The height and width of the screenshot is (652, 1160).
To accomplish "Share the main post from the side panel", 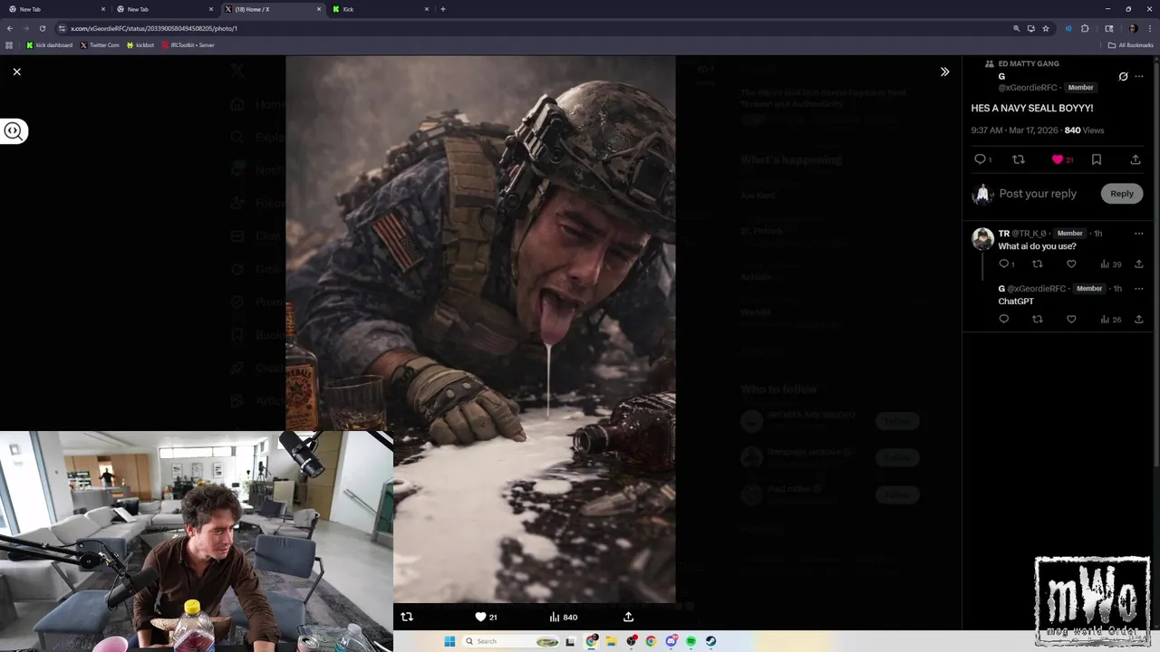I will 1135,159.
